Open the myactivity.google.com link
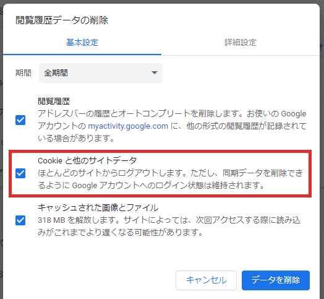This screenshot has height=299, width=324. (128, 126)
